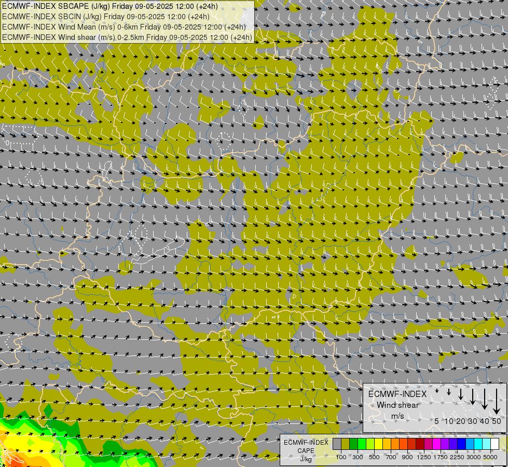Click the purple swatch right of the 1750 tick
The width and height of the screenshot is (508, 467).
click(x=445, y=444)
